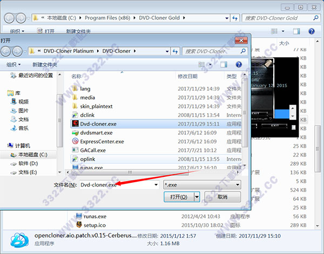
Task: Click the Explorer window help icon
Action: pyautogui.click(x=312, y=31)
